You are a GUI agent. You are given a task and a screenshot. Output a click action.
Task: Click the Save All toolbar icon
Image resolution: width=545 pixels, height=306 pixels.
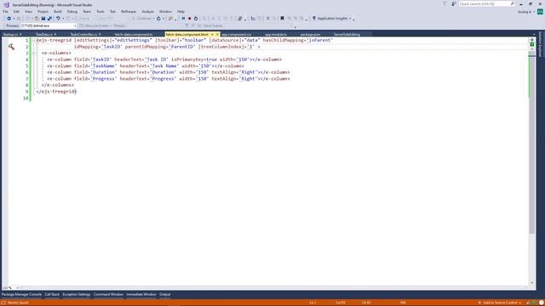[49, 19]
